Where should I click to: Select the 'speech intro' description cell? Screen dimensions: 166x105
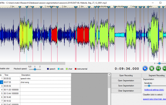click(46, 78)
